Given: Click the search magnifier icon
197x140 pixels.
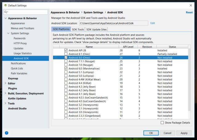Looking at the screenshot, I should click(x=6, y=12).
